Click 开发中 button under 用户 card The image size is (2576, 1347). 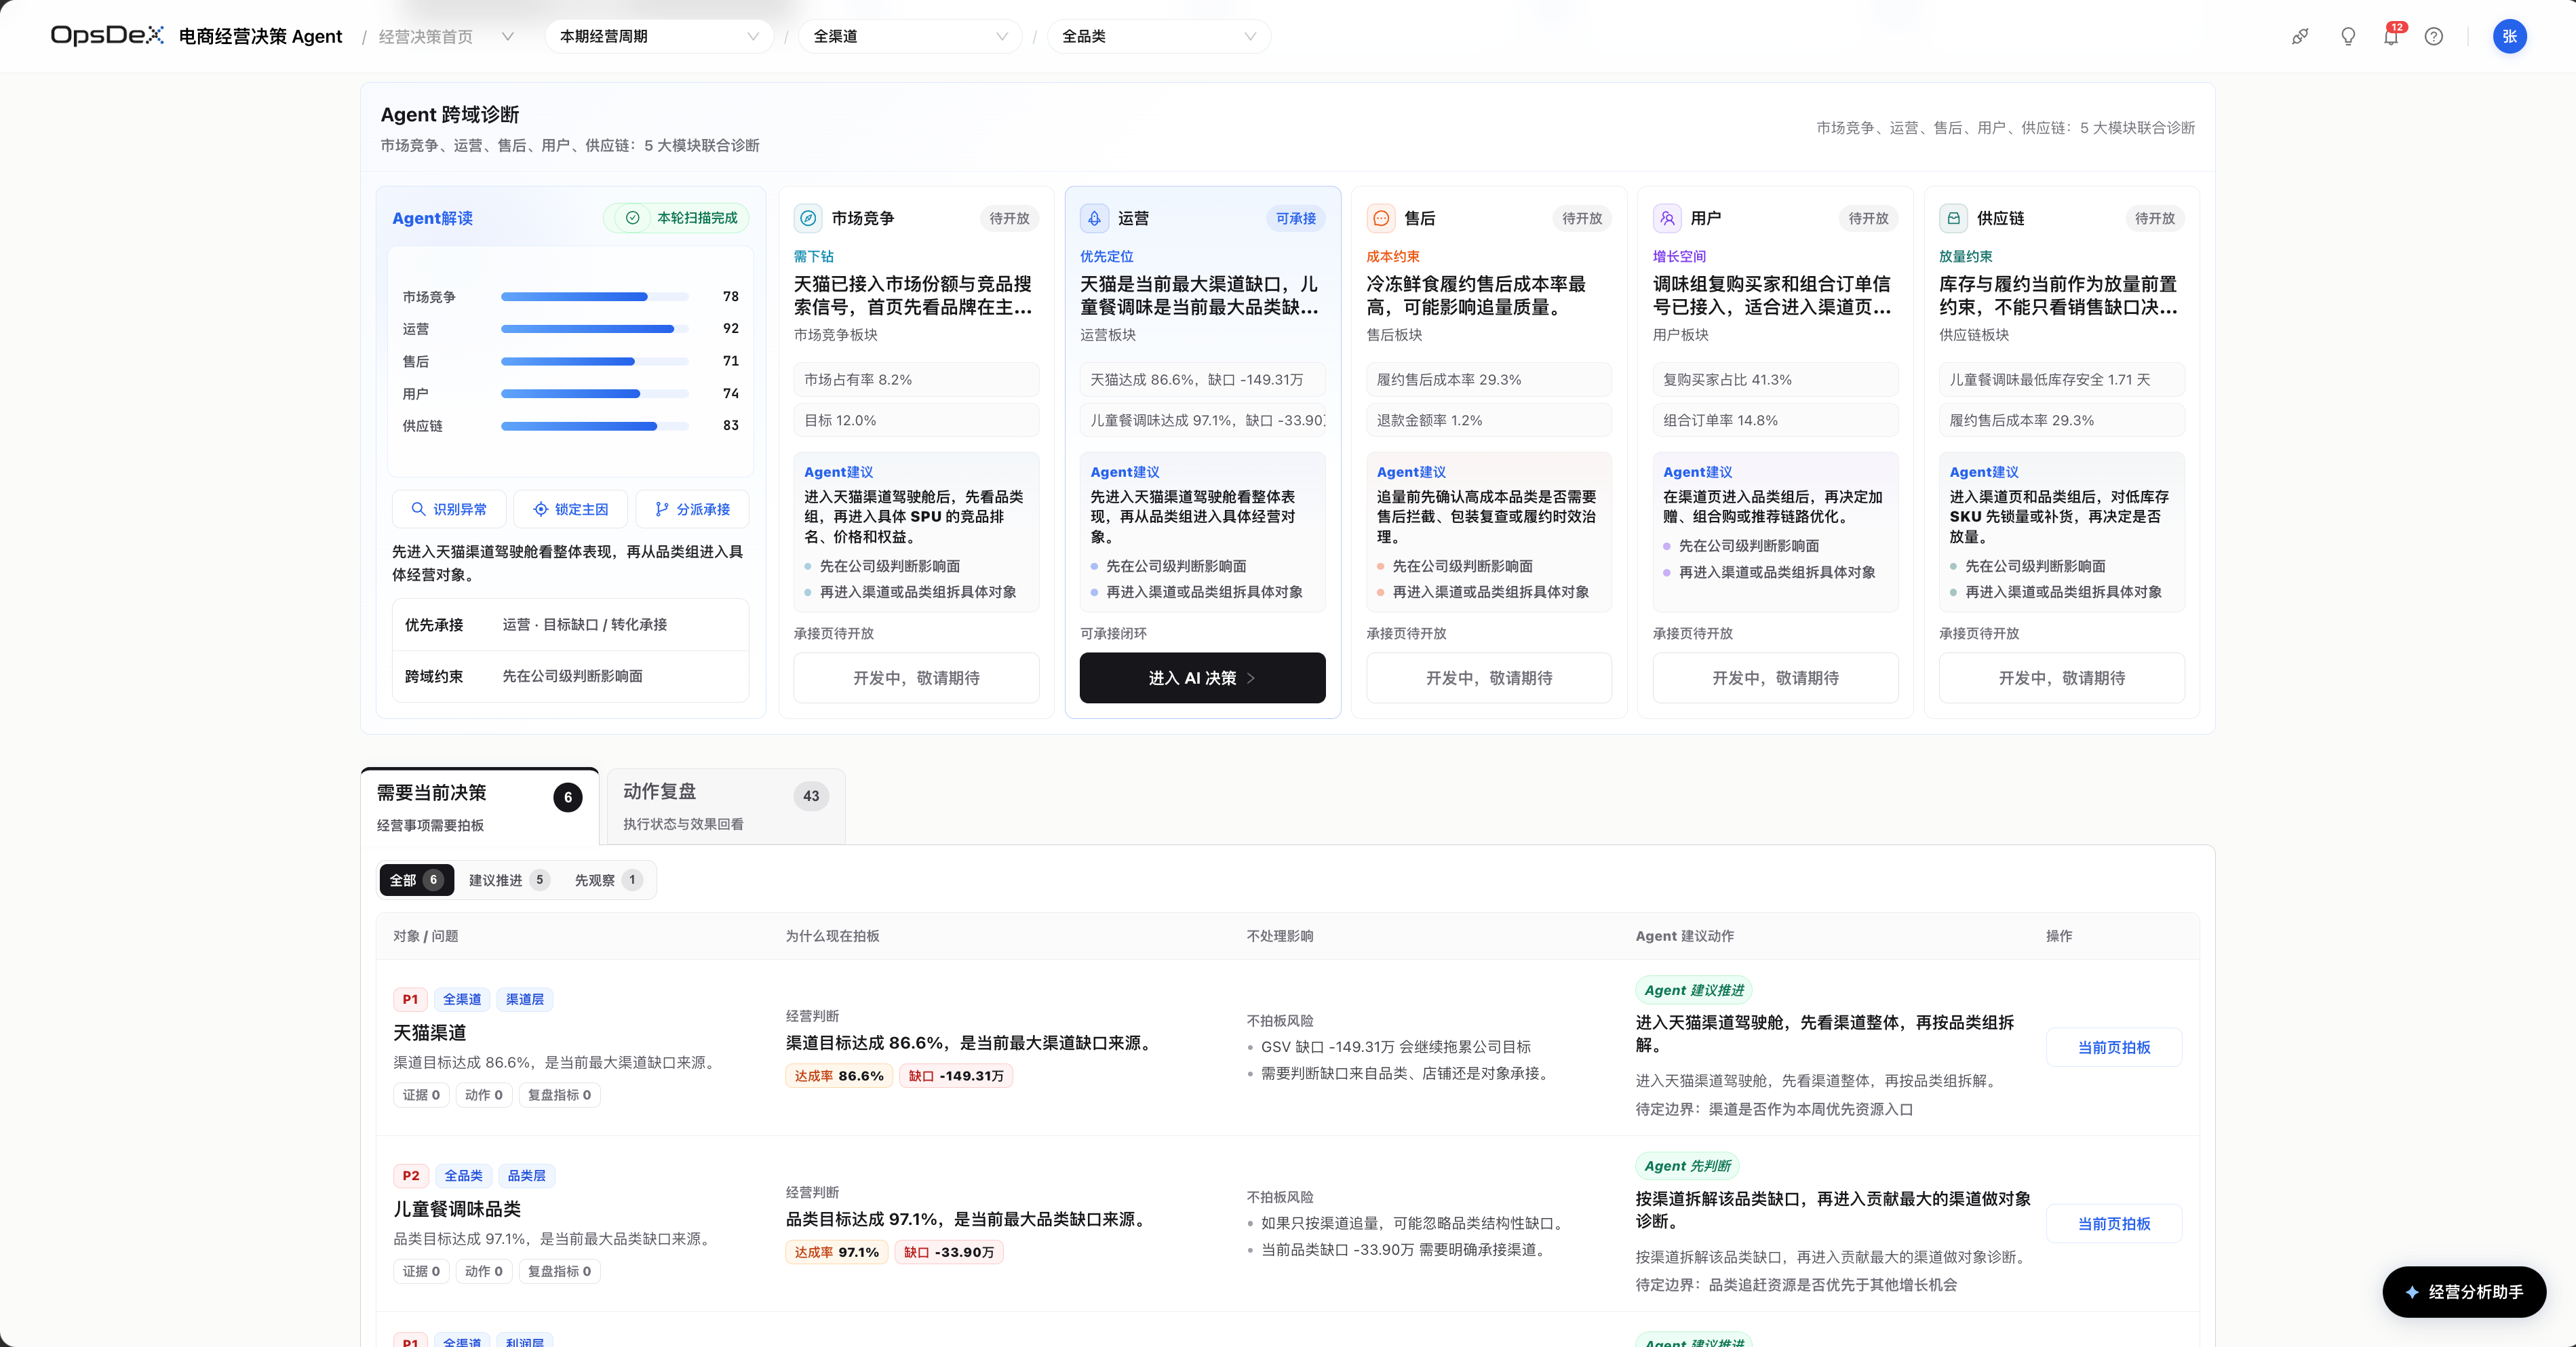(1775, 678)
